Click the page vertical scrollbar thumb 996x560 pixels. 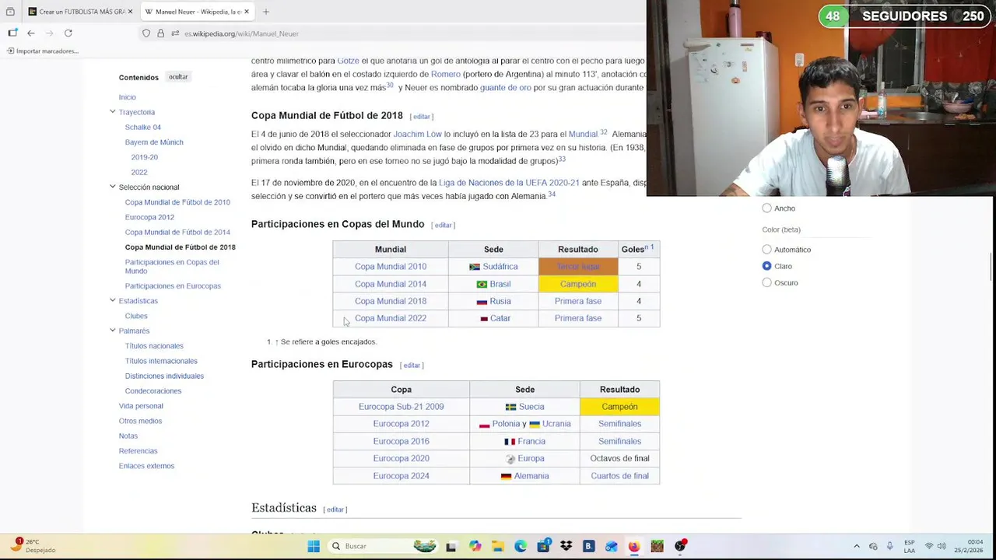pyautogui.click(x=991, y=267)
